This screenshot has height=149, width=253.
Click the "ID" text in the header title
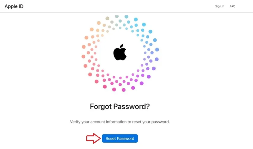(x=21, y=6)
